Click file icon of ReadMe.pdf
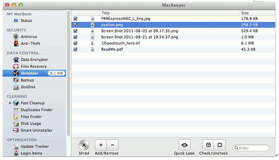The image size is (279, 160). pyautogui.click(x=93, y=49)
